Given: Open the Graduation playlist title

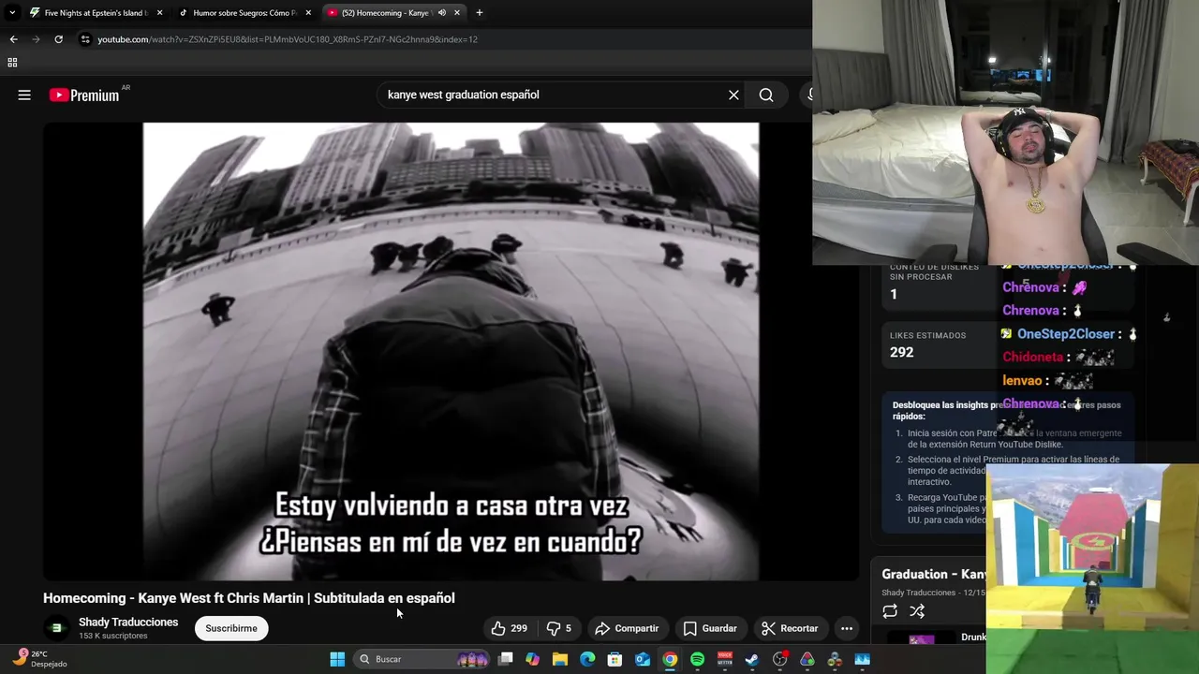Looking at the screenshot, I should click(x=933, y=574).
